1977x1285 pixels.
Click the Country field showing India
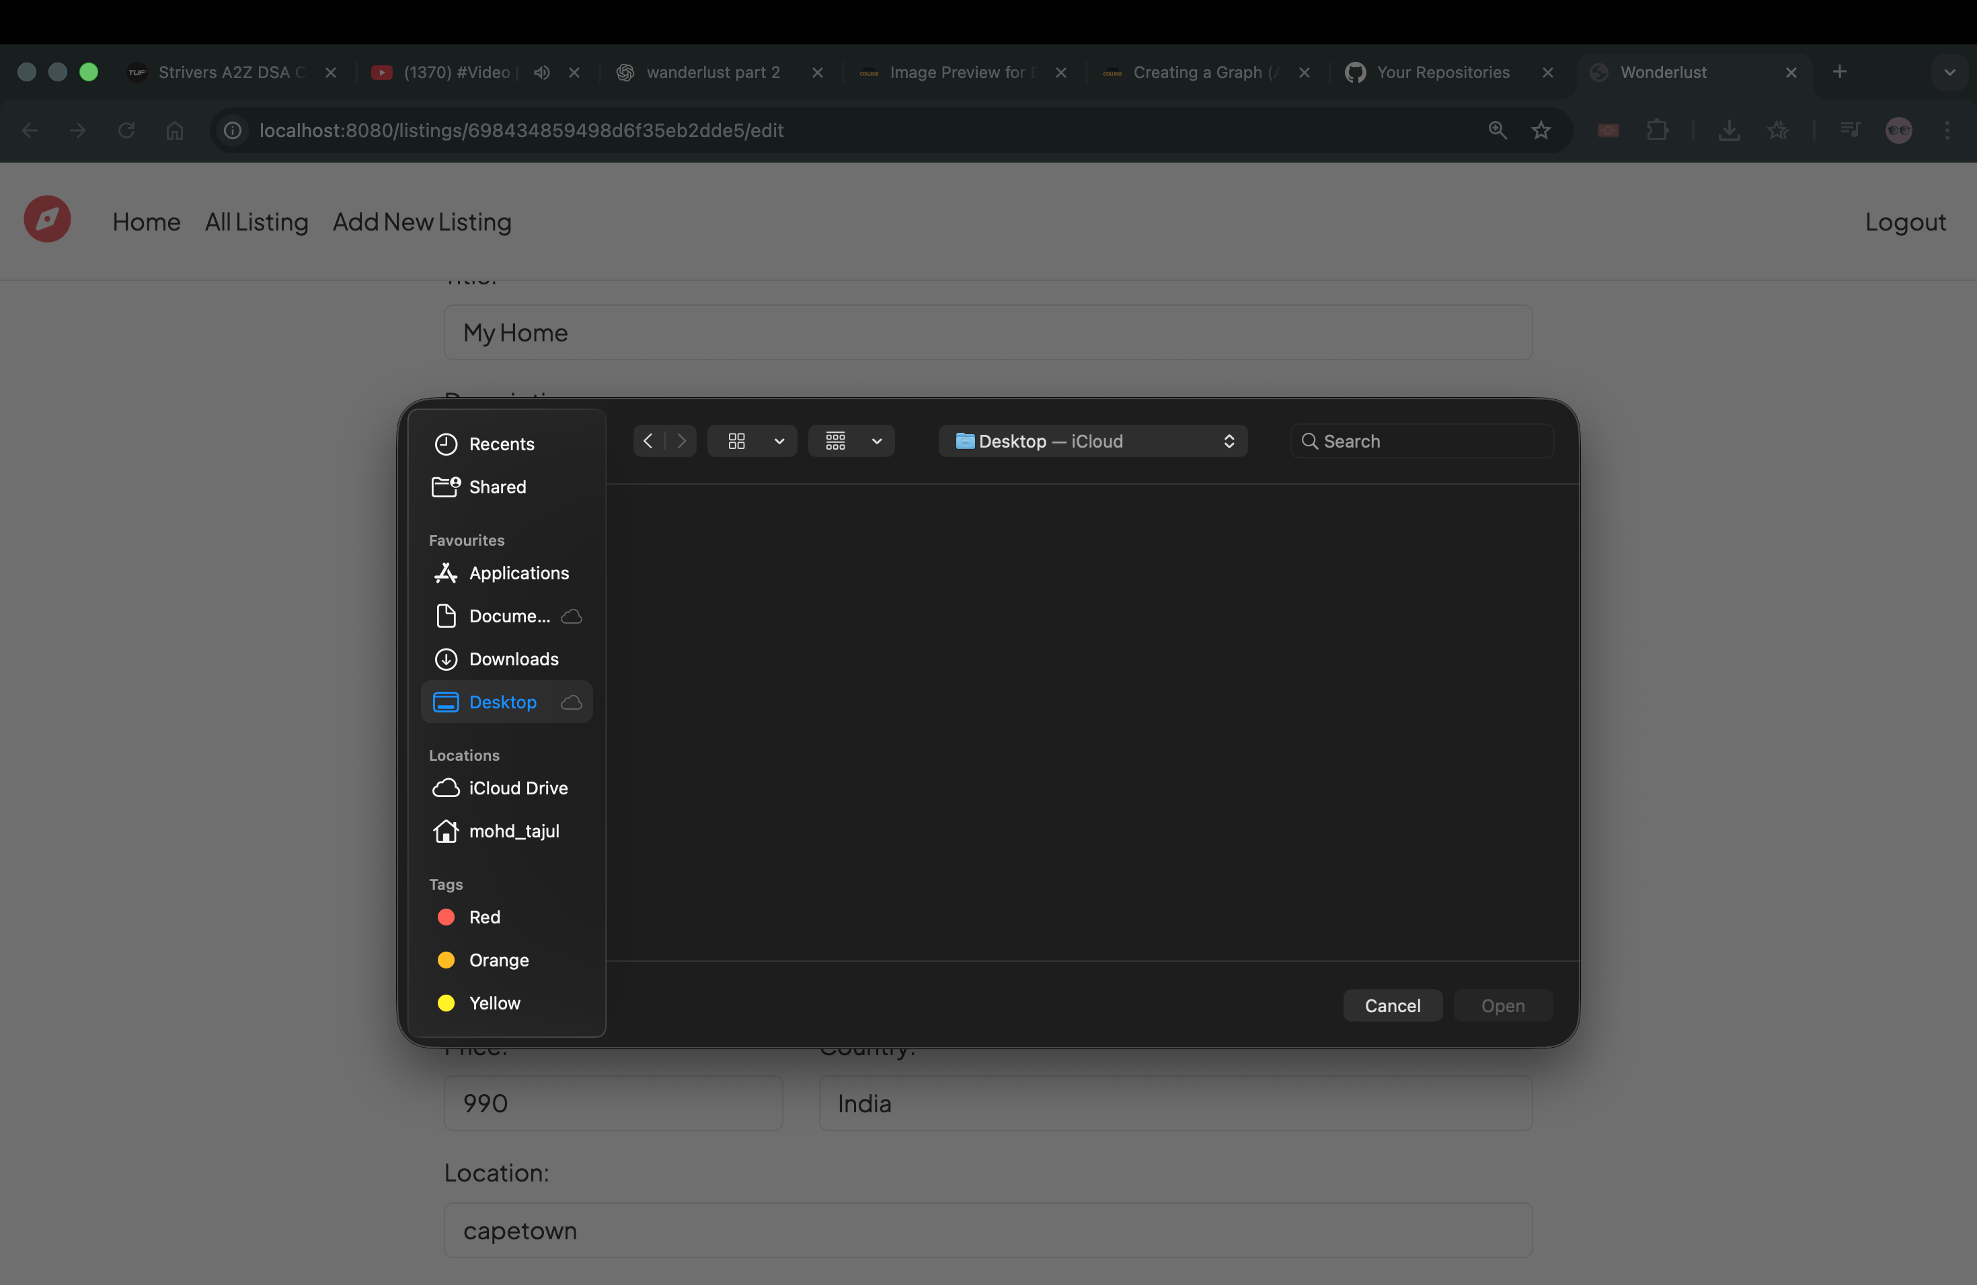coord(1176,1104)
